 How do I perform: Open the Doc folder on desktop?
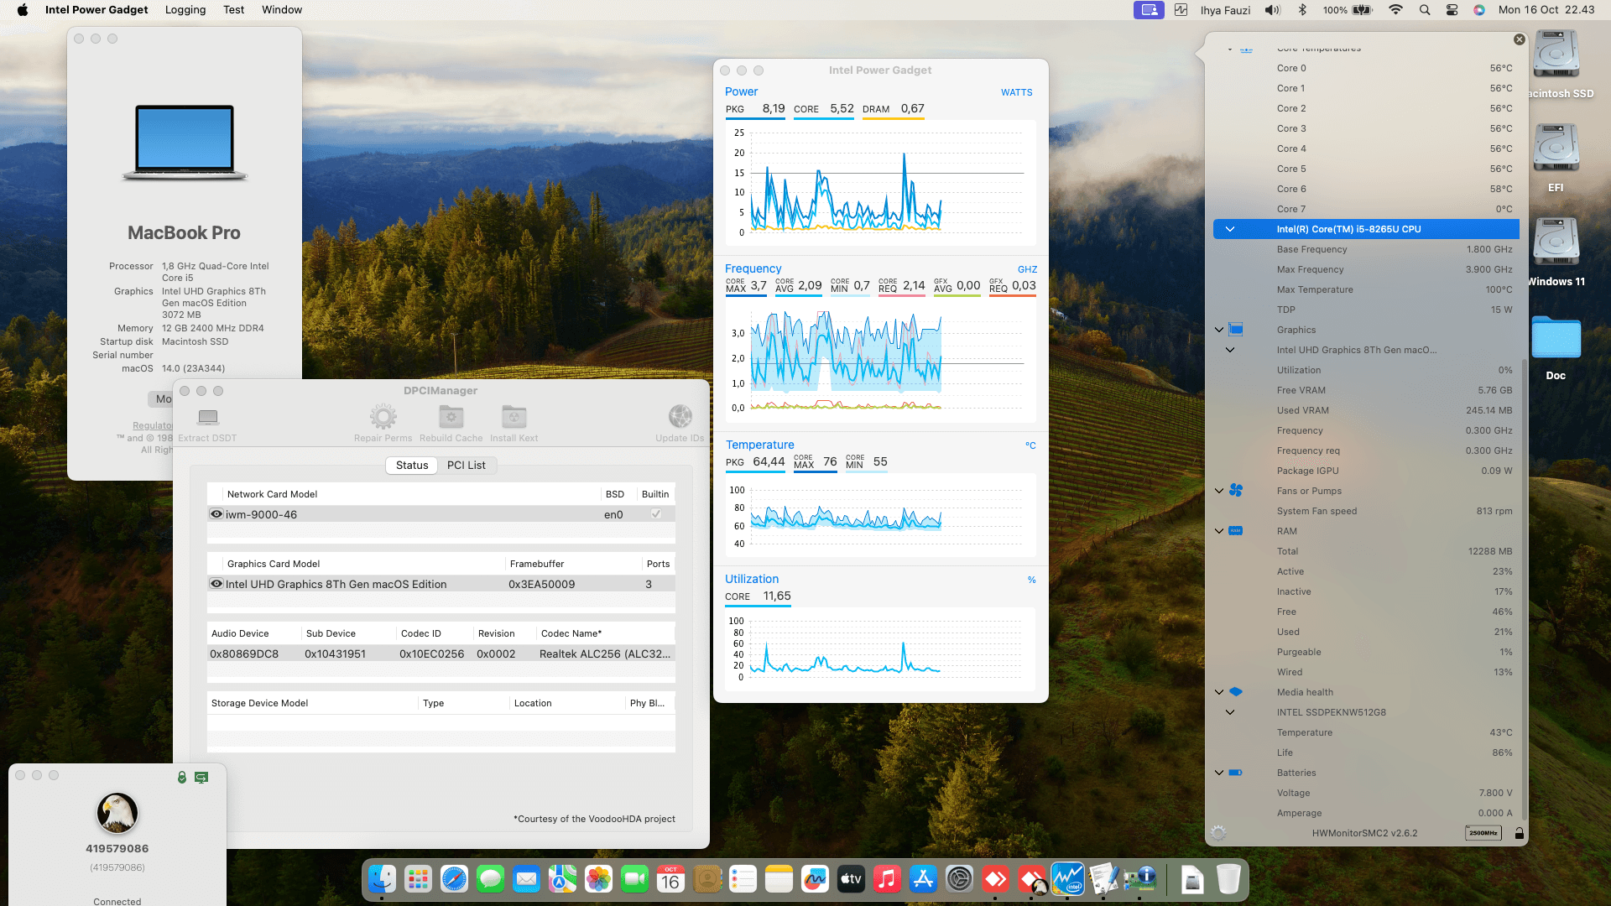tap(1556, 338)
